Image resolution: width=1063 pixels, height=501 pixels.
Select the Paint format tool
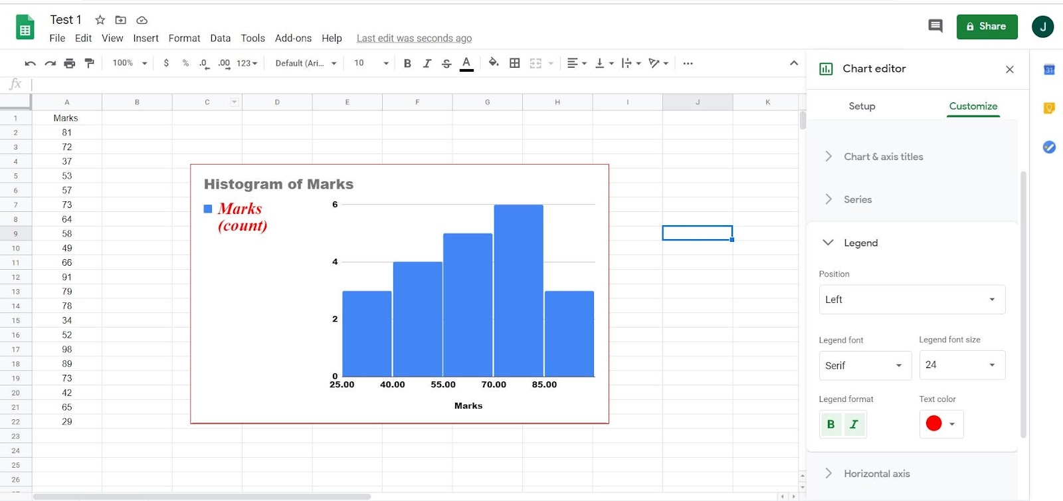coord(90,63)
